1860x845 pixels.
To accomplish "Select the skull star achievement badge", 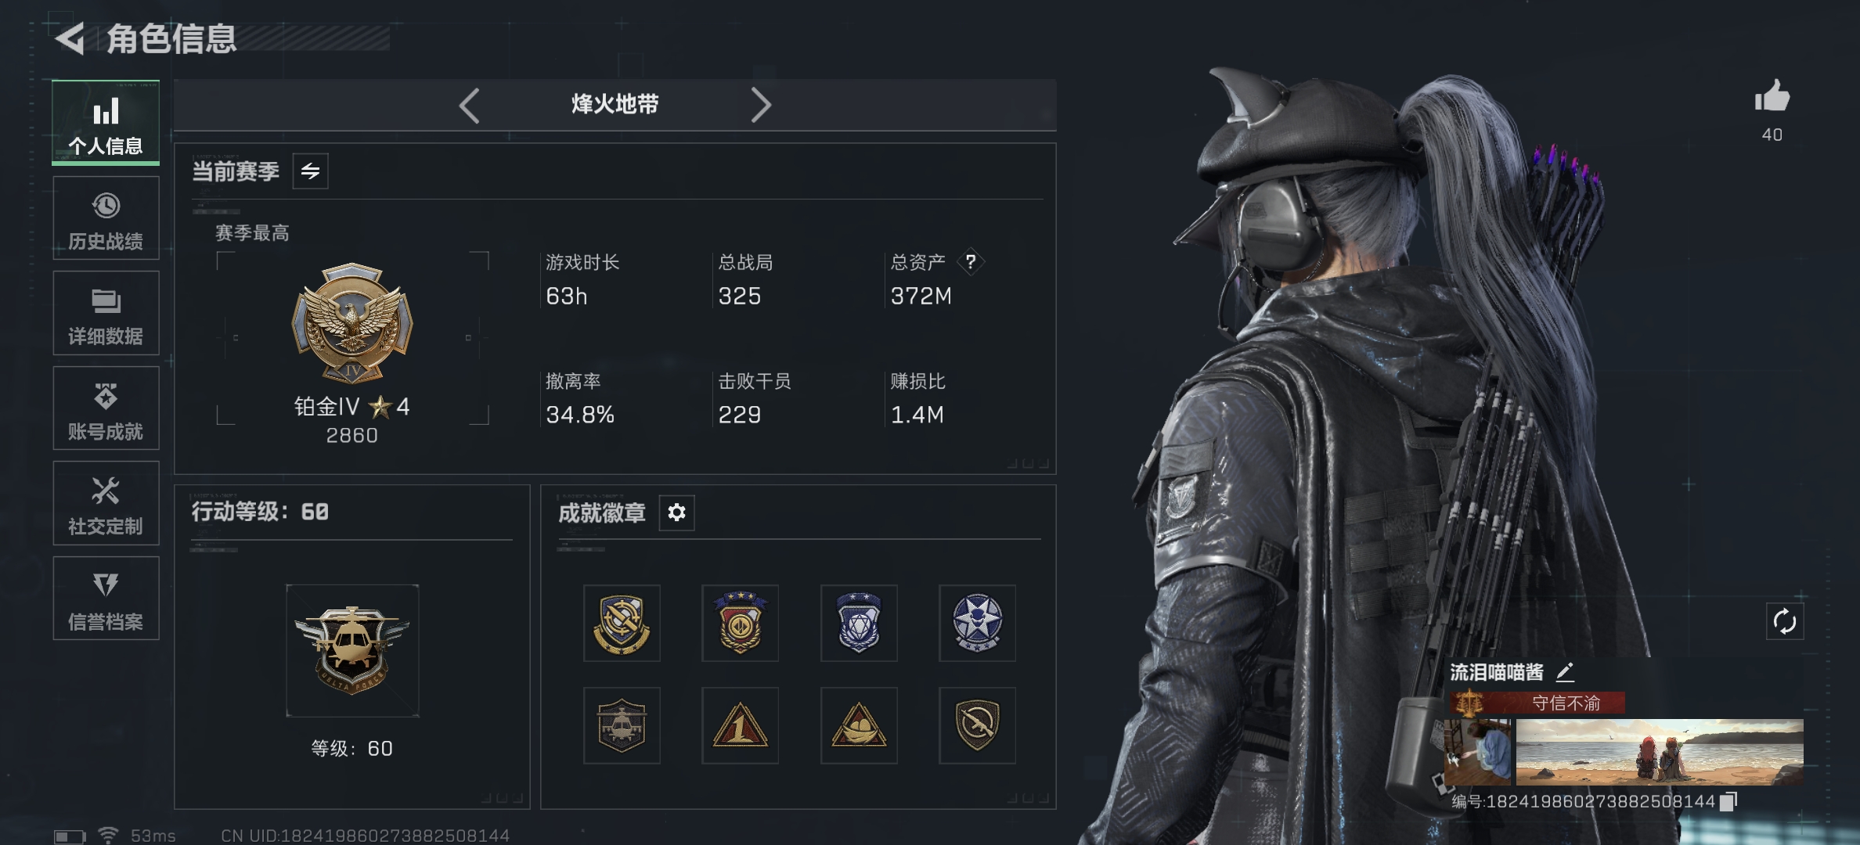I will pyautogui.click(x=977, y=623).
